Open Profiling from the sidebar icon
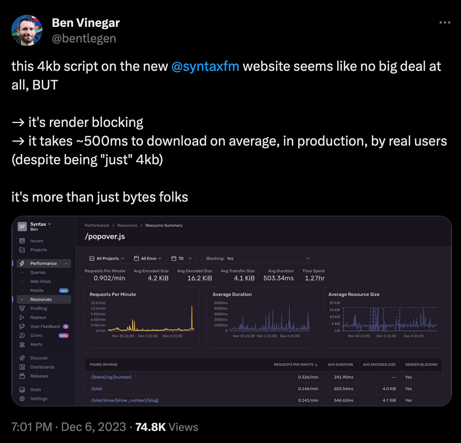This screenshot has width=461, height=443. [22, 308]
